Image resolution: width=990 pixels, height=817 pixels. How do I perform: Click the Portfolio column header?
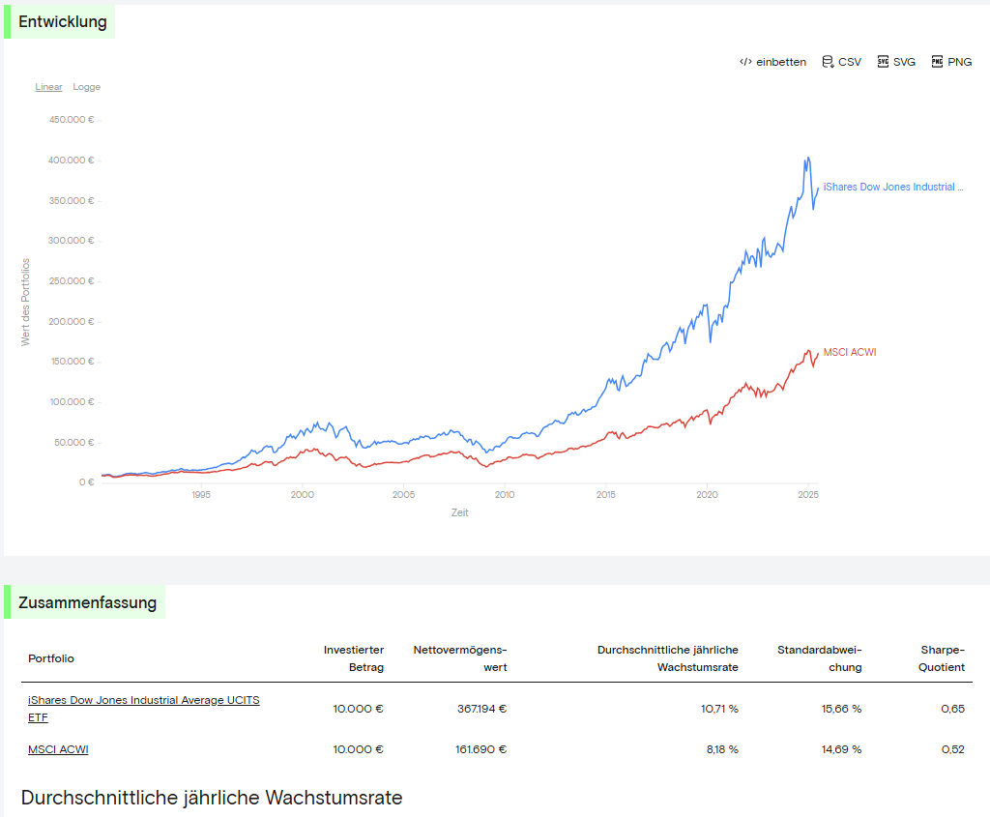(51, 658)
